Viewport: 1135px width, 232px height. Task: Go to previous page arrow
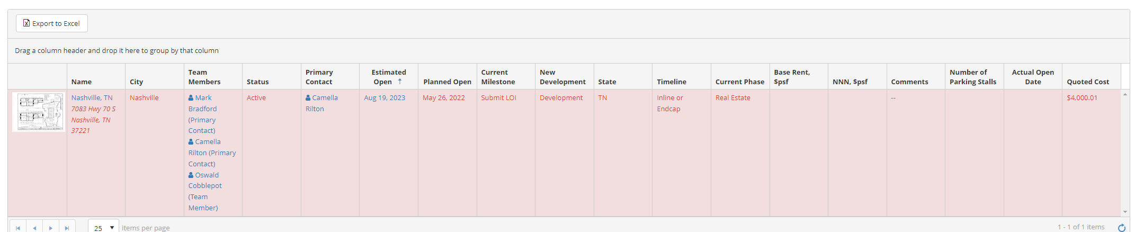click(x=34, y=228)
